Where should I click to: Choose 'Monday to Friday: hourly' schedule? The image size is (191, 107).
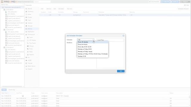tap(93, 51)
